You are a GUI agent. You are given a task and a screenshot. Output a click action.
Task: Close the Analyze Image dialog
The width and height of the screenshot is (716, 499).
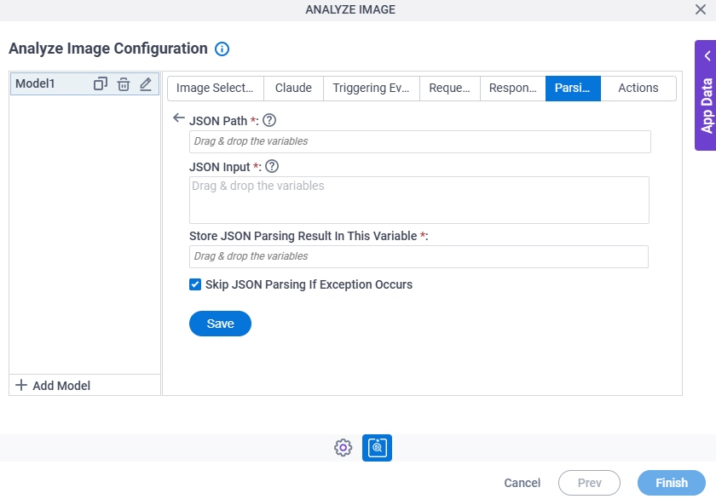[701, 9]
